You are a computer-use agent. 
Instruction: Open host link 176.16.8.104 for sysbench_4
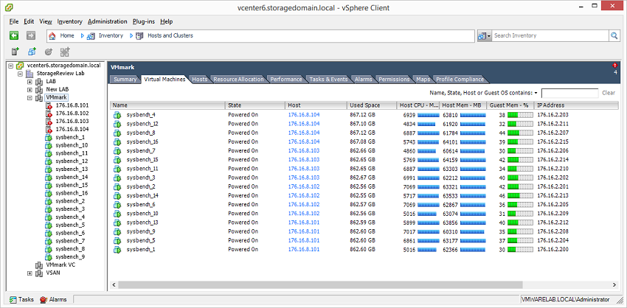pyautogui.click(x=304, y=115)
